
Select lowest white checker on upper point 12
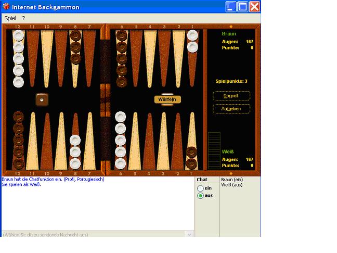click(x=19, y=82)
